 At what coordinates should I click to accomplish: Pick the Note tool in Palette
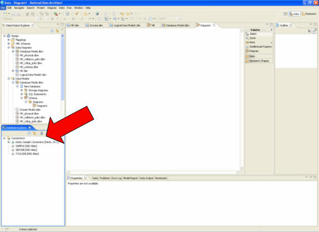(259, 42)
